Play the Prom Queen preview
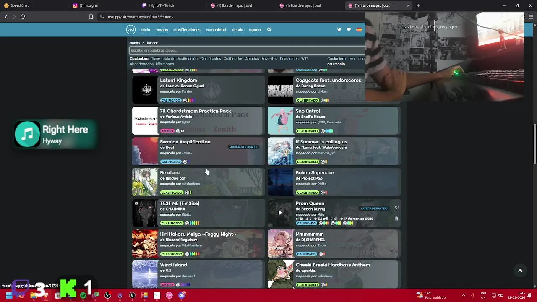The height and width of the screenshot is (302, 537). tap(280, 213)
